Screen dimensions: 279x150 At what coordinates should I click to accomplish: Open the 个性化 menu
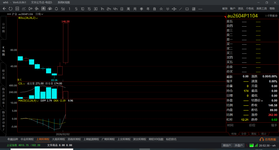coord(250,9)
